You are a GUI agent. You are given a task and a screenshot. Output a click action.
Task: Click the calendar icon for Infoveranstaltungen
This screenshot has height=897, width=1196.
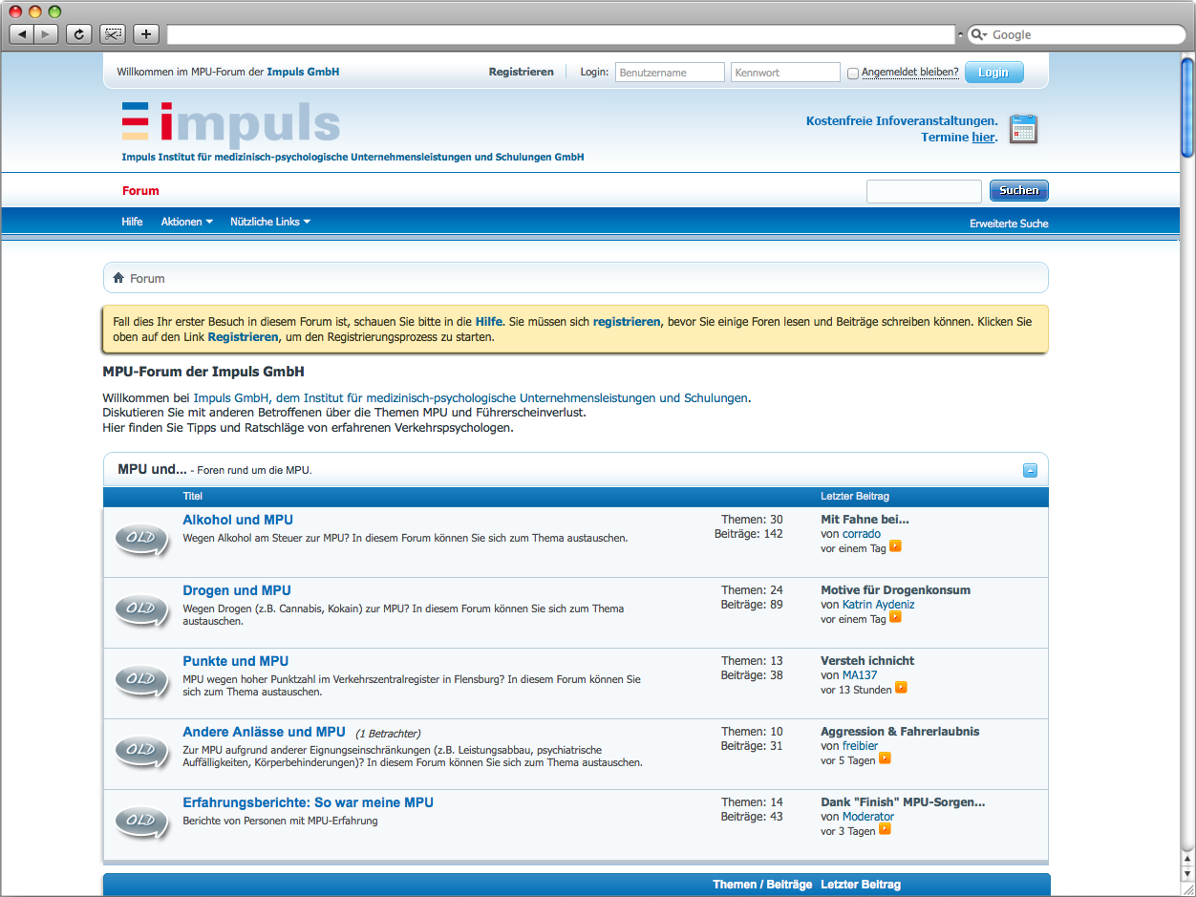point(1023,129)
